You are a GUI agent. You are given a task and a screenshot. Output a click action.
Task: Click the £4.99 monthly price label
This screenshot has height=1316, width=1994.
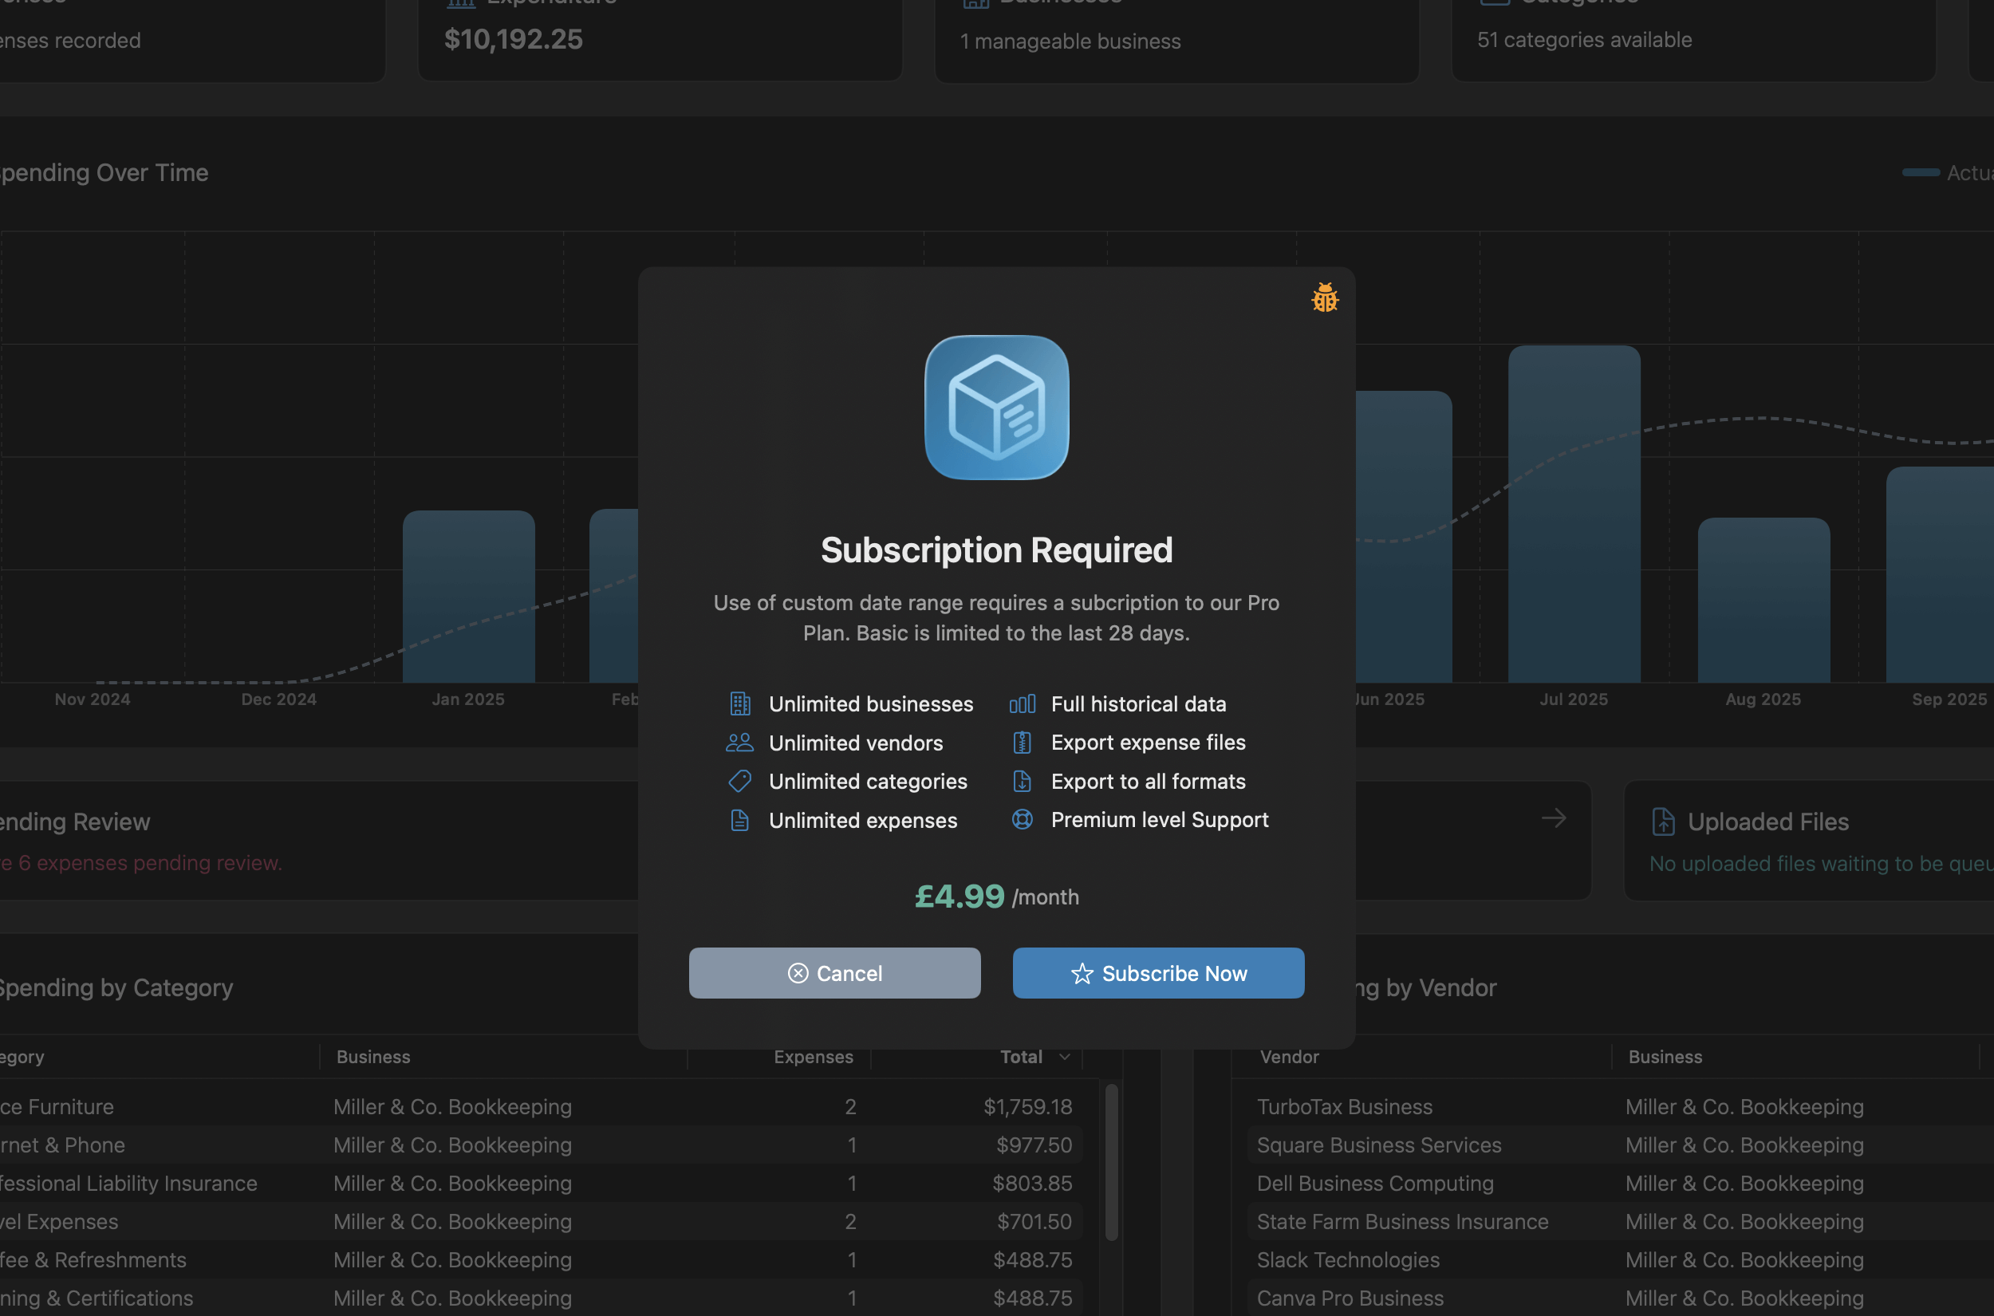point(995,896)
